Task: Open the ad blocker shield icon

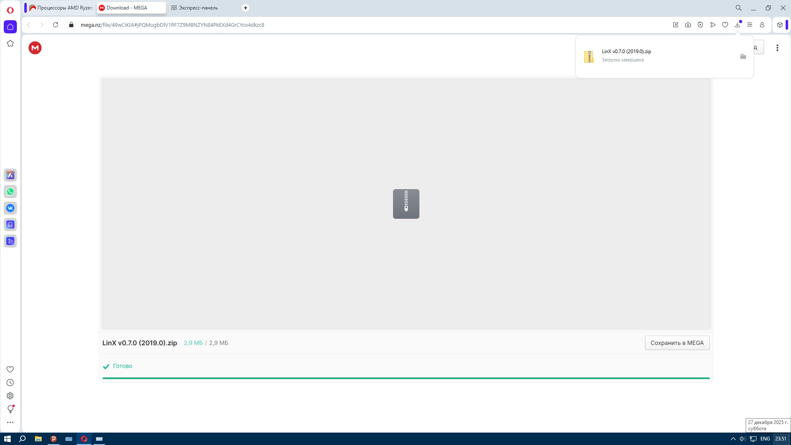Action: click(x=700, y=25)
